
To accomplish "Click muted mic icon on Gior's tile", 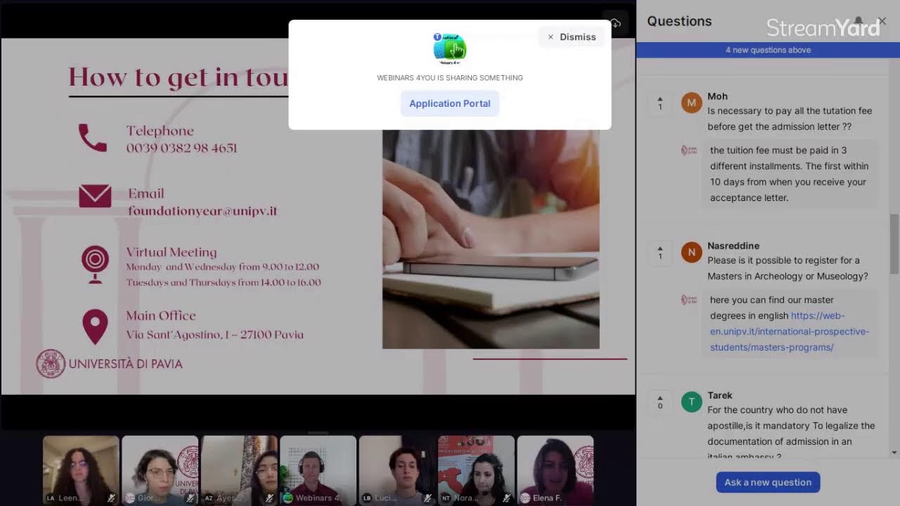I will (190, 498).
